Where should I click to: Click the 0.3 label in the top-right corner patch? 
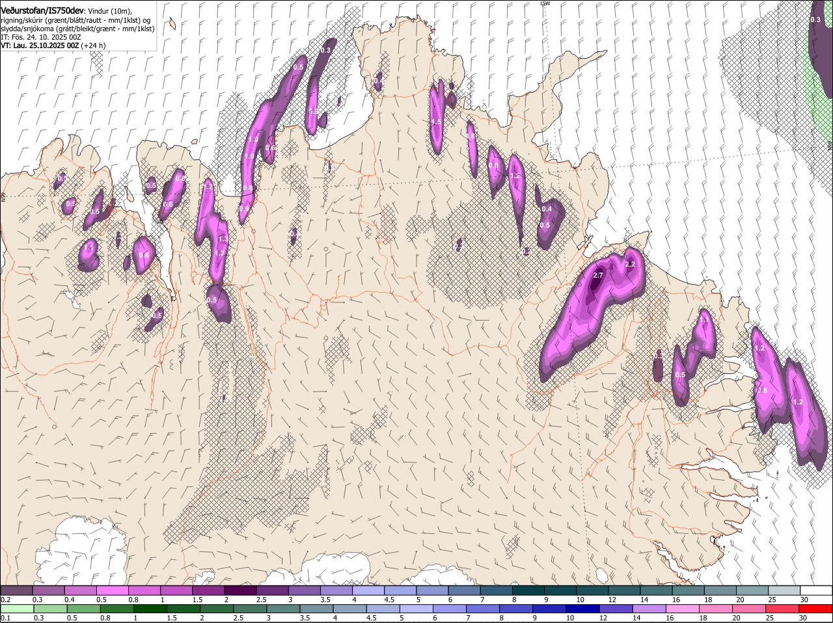pyautogui.click(x=815, y=20)
